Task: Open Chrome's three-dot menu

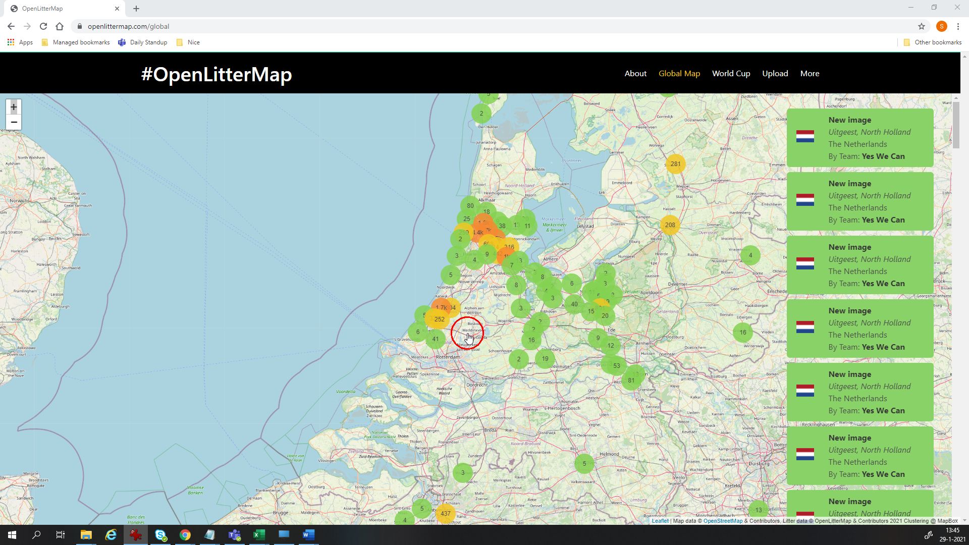Action: point(958,26)
